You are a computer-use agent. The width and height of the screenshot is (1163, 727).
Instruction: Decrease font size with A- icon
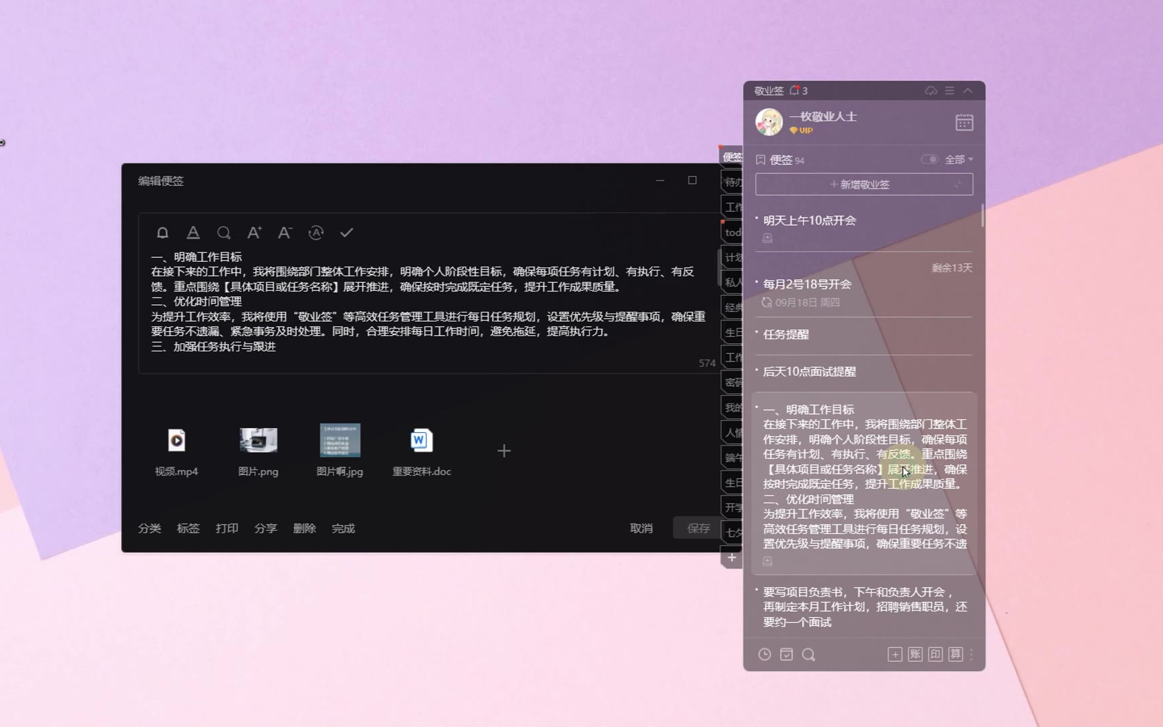coord(285,233)
